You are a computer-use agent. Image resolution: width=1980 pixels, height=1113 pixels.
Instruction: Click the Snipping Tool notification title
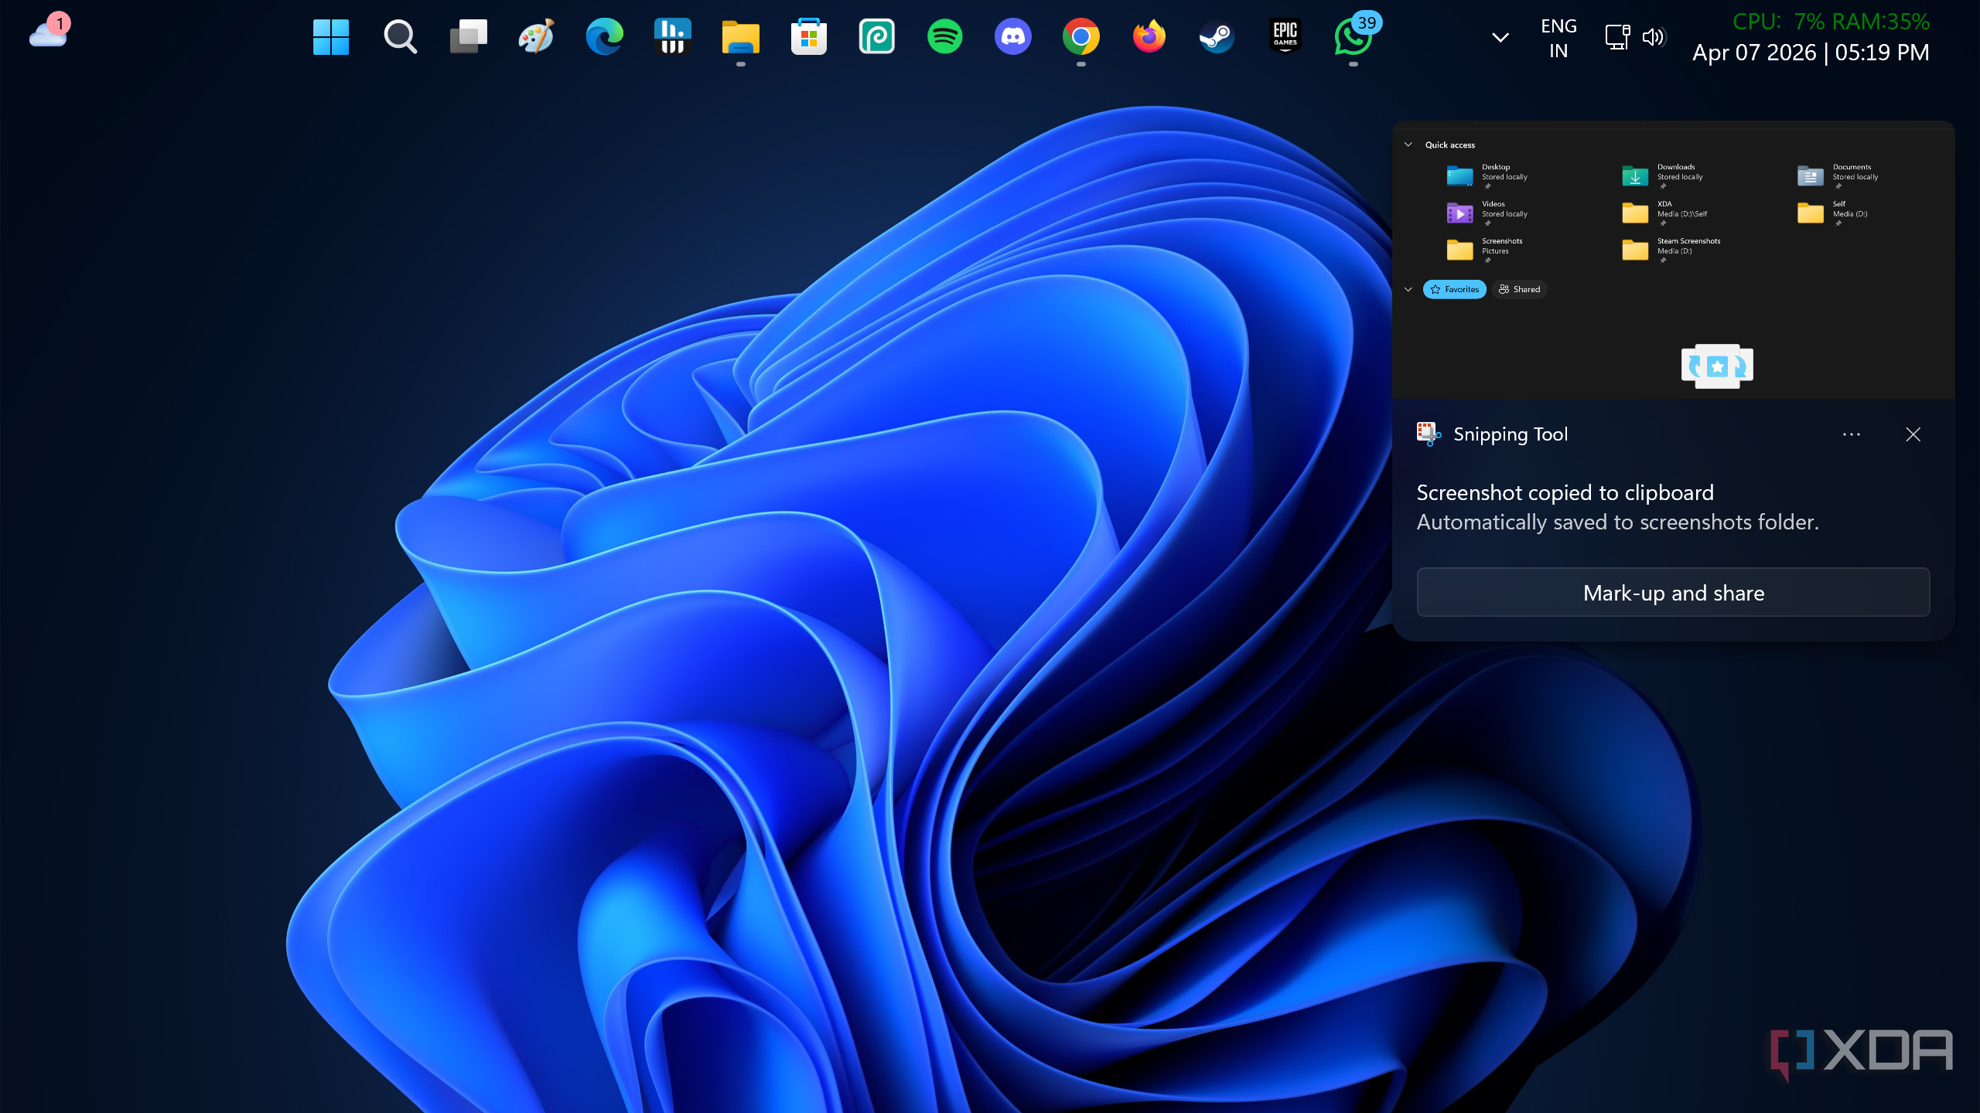[1511, 434]
